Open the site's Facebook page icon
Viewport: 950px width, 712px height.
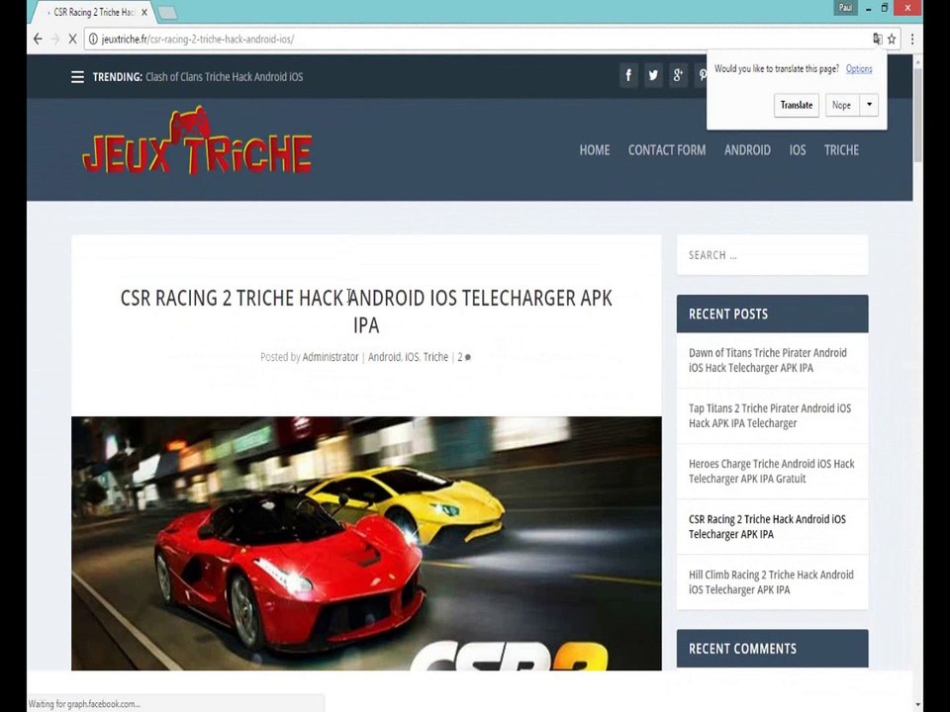coord(628,75)
